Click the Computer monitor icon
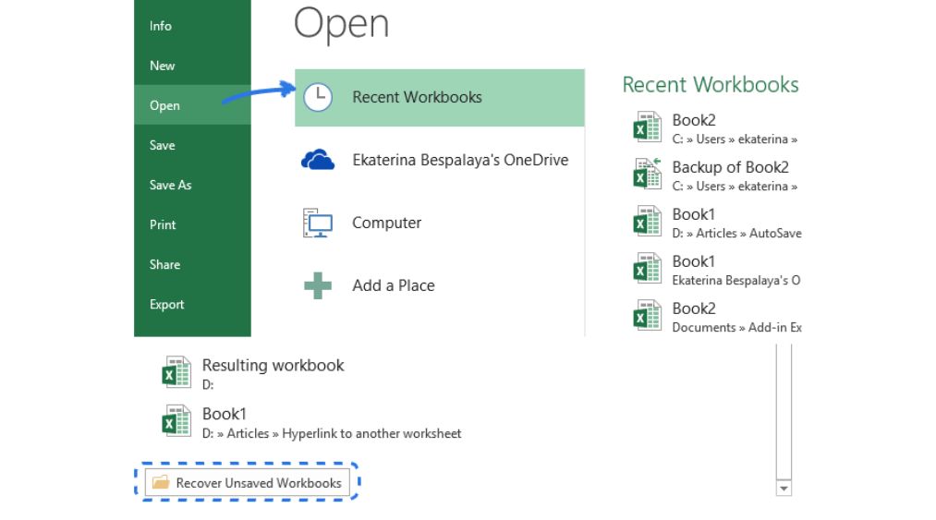Screen dimensions: 936x520 pyautogui.click(x=318, y=223)
